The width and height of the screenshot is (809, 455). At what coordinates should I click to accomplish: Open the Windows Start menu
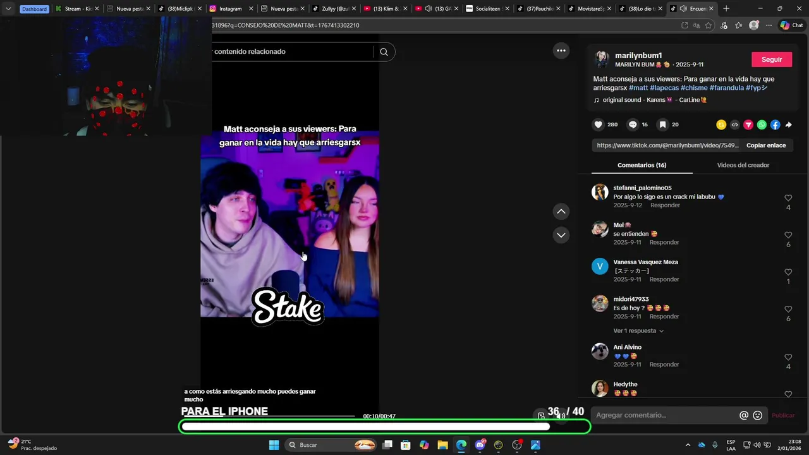click(x=274, y=445)
